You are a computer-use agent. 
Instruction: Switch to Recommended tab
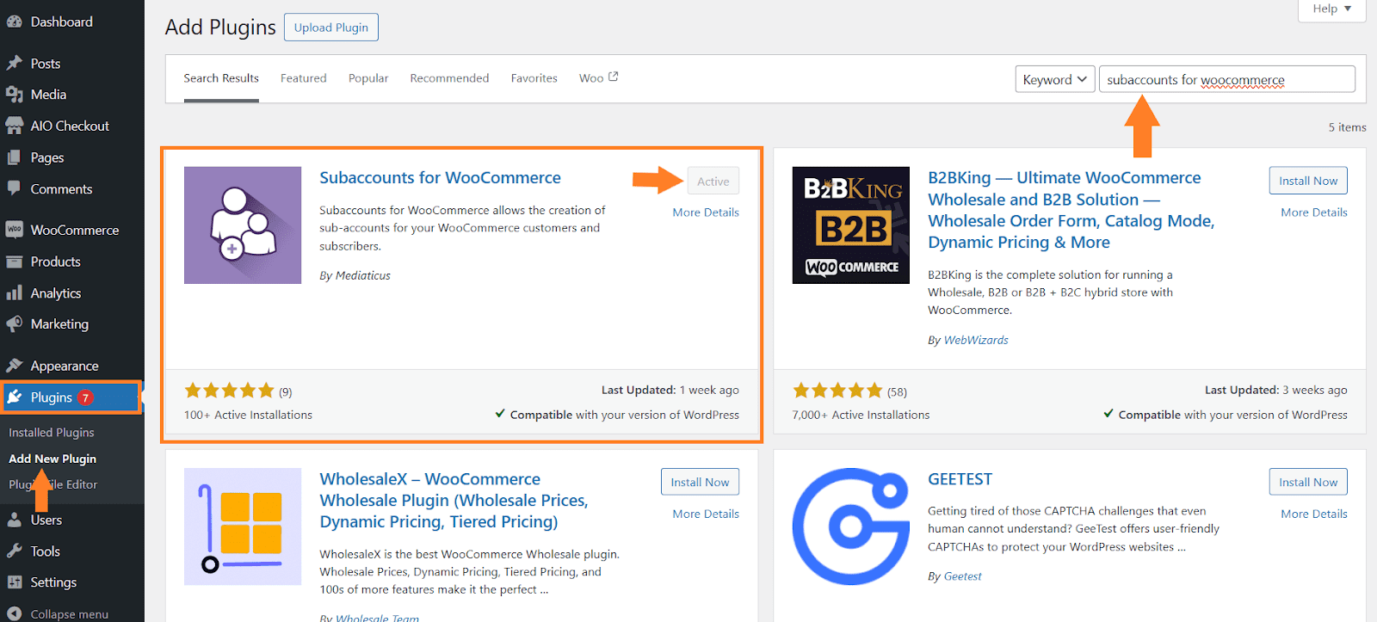pos(449,78)
